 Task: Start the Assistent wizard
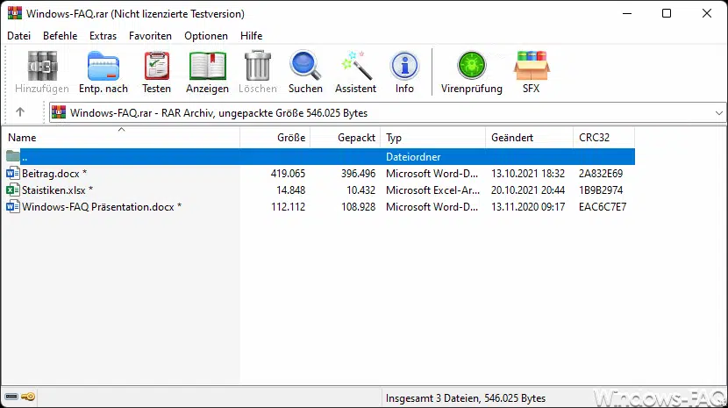coord(355,72)
